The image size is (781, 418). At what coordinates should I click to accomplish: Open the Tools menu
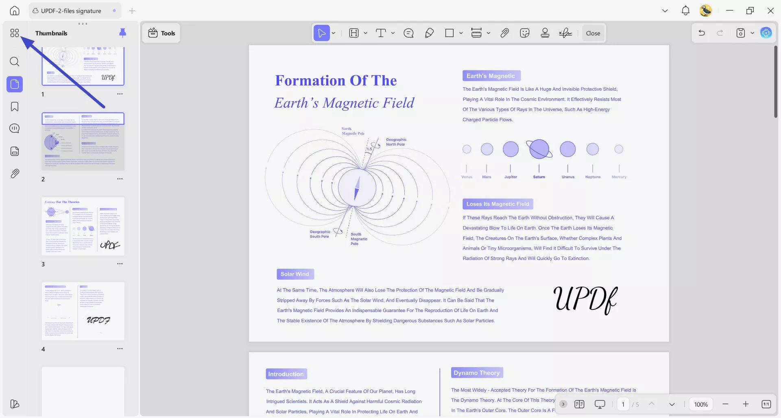point(161,33)
